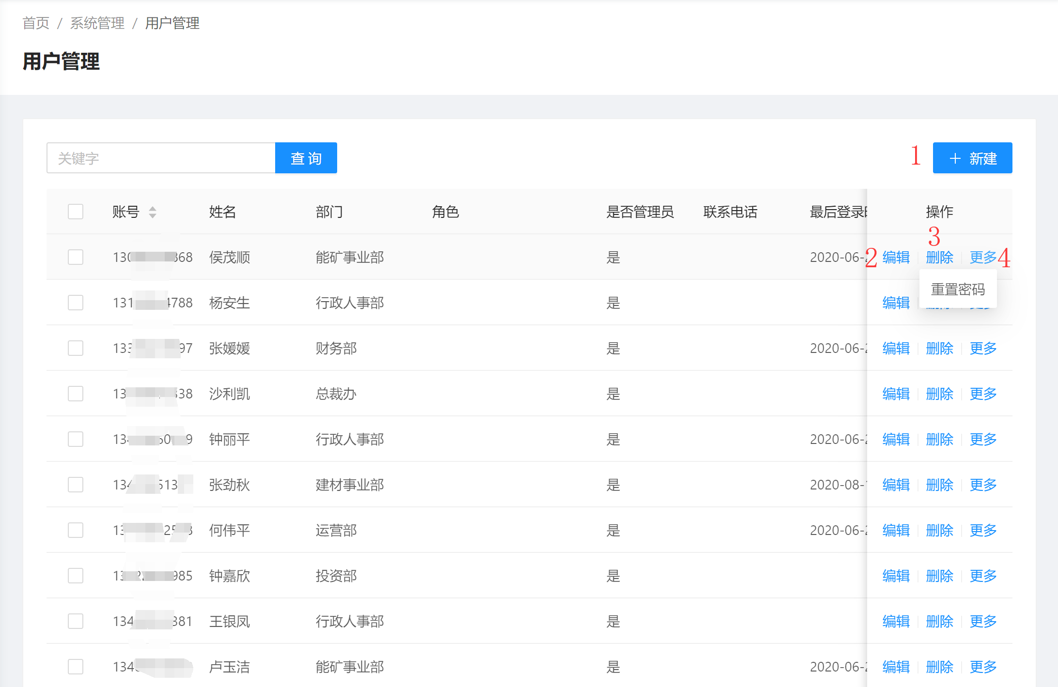Type in the 关键字 keyword field
Image resolution: width=1058 pixels, height=687 pixels.
(161, 158)
